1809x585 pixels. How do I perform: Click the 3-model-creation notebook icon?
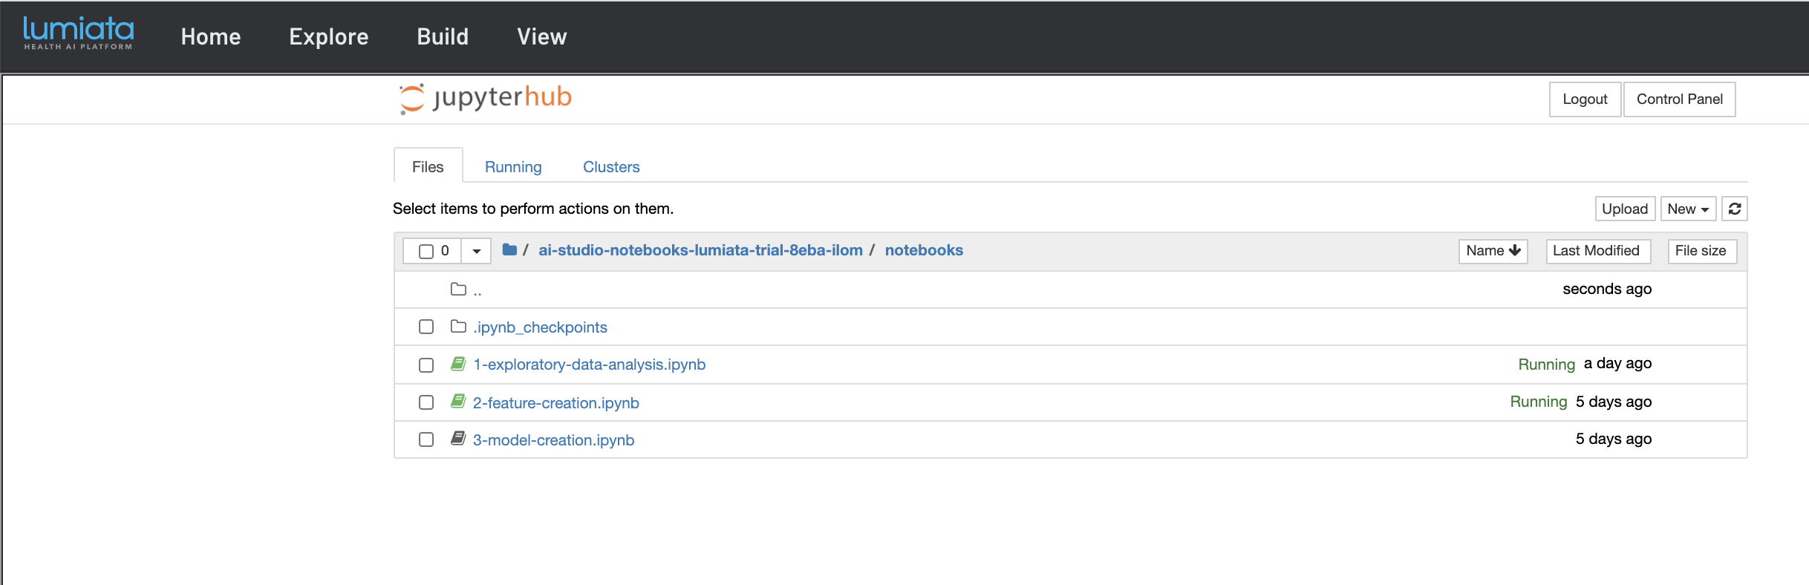458,439
